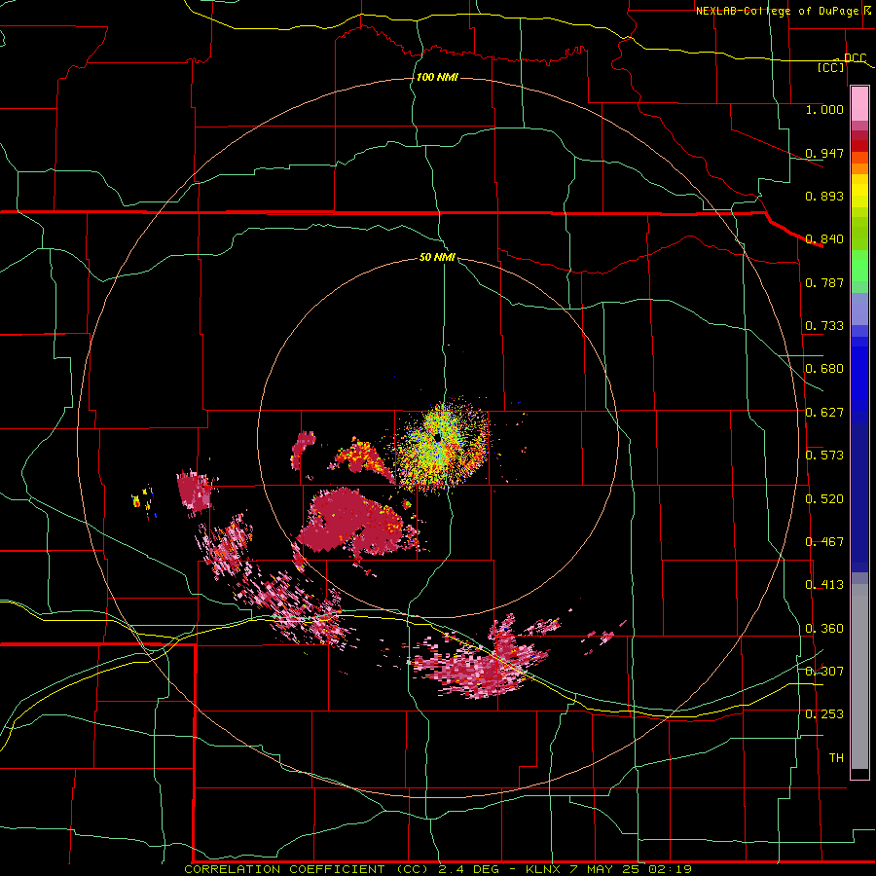Click the NEXLAB-College of DuPage credit text
The width and height of the screenshot is (876, 876).
(x=777, y=11)
